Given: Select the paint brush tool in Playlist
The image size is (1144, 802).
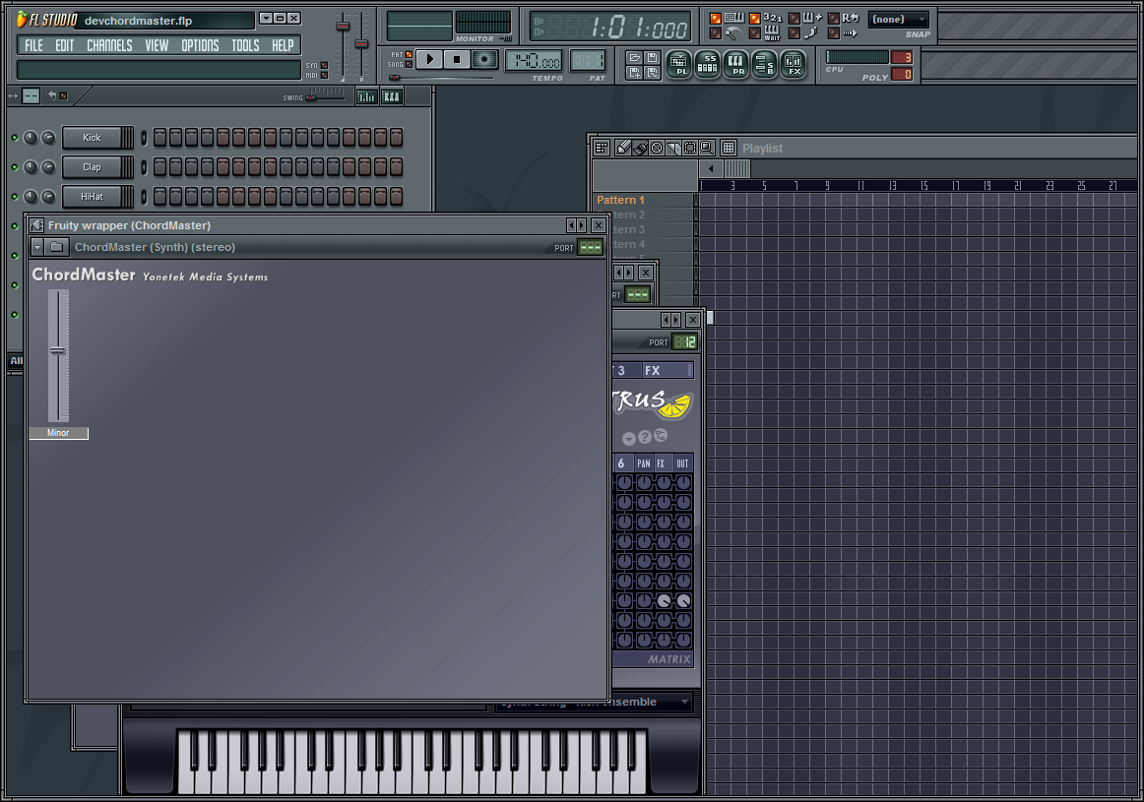Looking at the screenshot, I should tap(640, 148).
